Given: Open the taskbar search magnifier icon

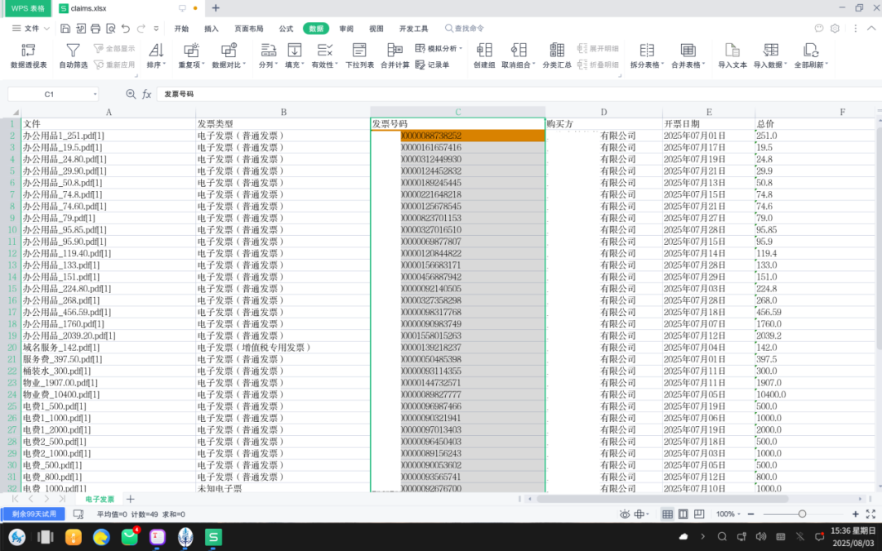Looking at the screenshot, I should coord(722,536).
